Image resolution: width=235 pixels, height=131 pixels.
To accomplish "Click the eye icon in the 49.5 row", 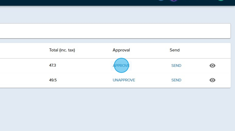I will pos(212,80).
